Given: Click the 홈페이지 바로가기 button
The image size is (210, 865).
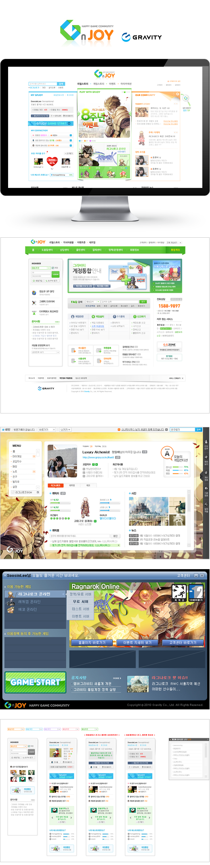Looking at the screenshot, I should [92, 642].
